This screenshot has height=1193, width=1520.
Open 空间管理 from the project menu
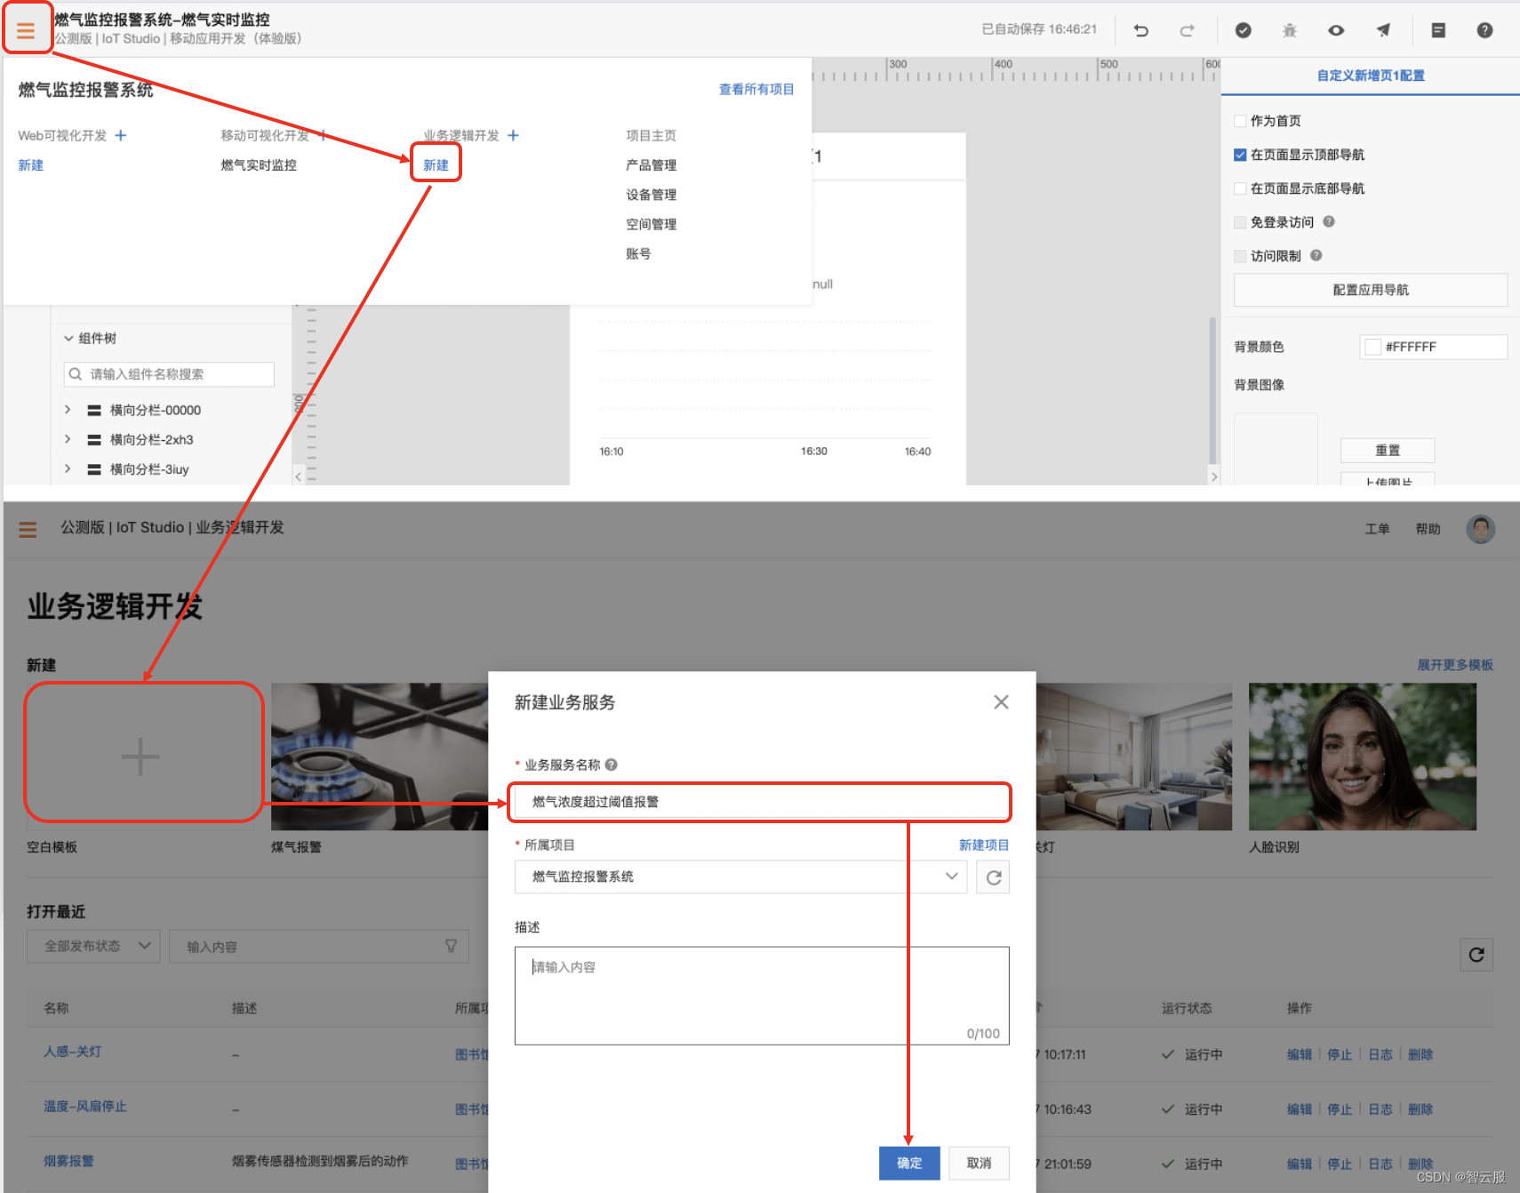point(651,224)
